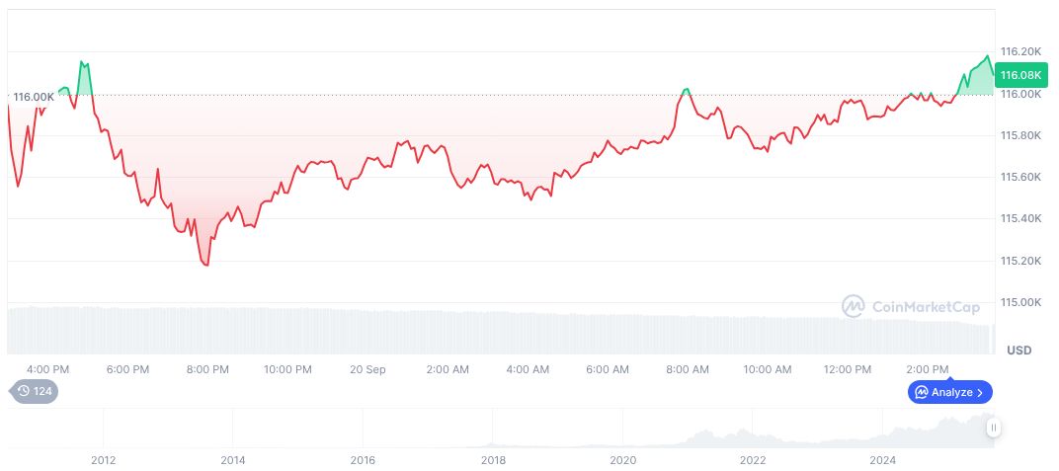Click the chevron arrow on Analyze button

click(980, 392)
